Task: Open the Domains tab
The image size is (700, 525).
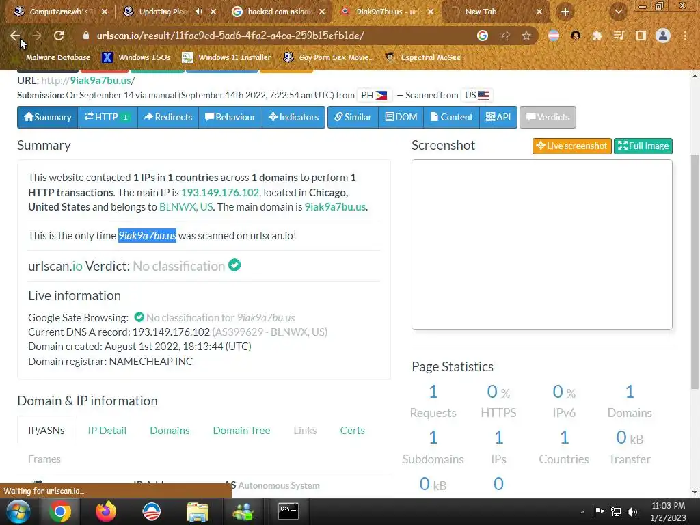Action: 170,431
